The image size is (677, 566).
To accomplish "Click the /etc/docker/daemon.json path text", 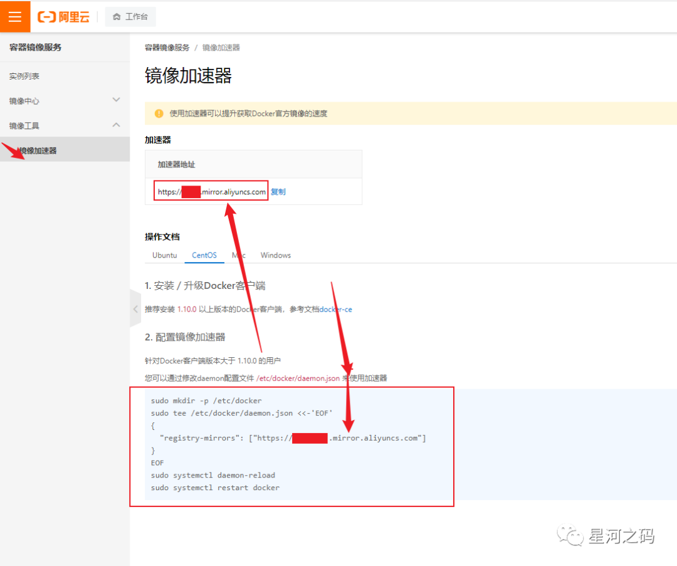I will pyautogui.click(x=298, y=378).
